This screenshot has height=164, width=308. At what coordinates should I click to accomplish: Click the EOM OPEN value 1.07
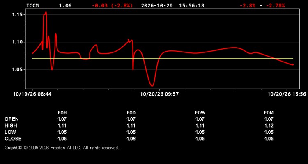point(269,119)
